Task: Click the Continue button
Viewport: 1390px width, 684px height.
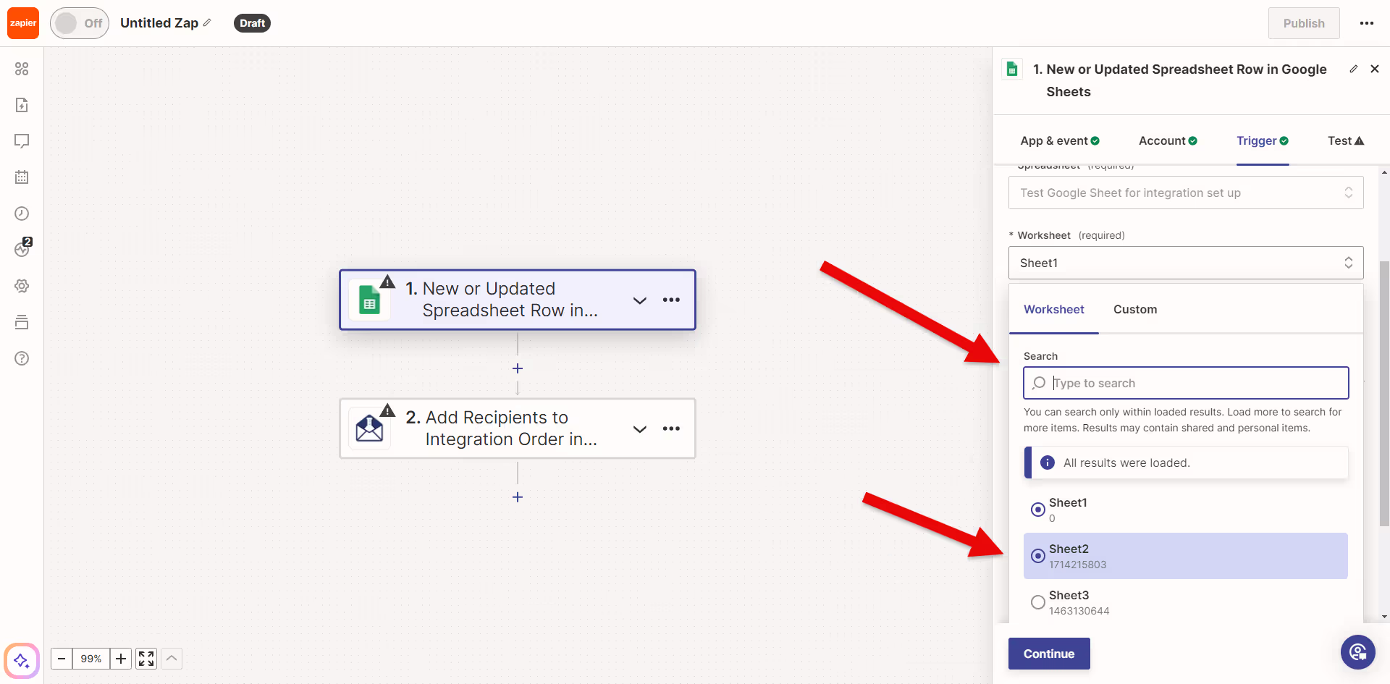Action: [1049, 654]
